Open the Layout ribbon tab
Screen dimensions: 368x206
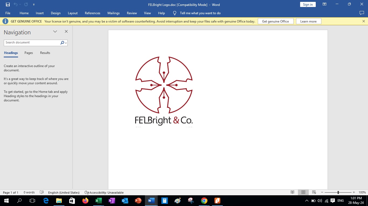click(73, 13)
